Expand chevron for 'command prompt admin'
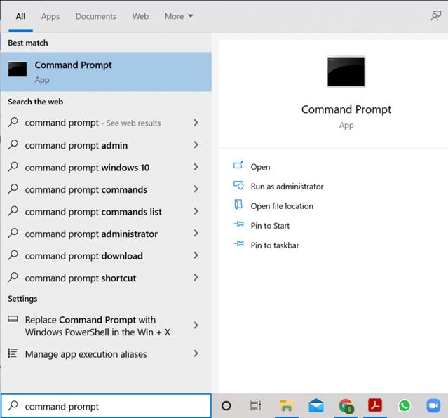The width and height of the screenshot is (448, 418). pos(196,144)
